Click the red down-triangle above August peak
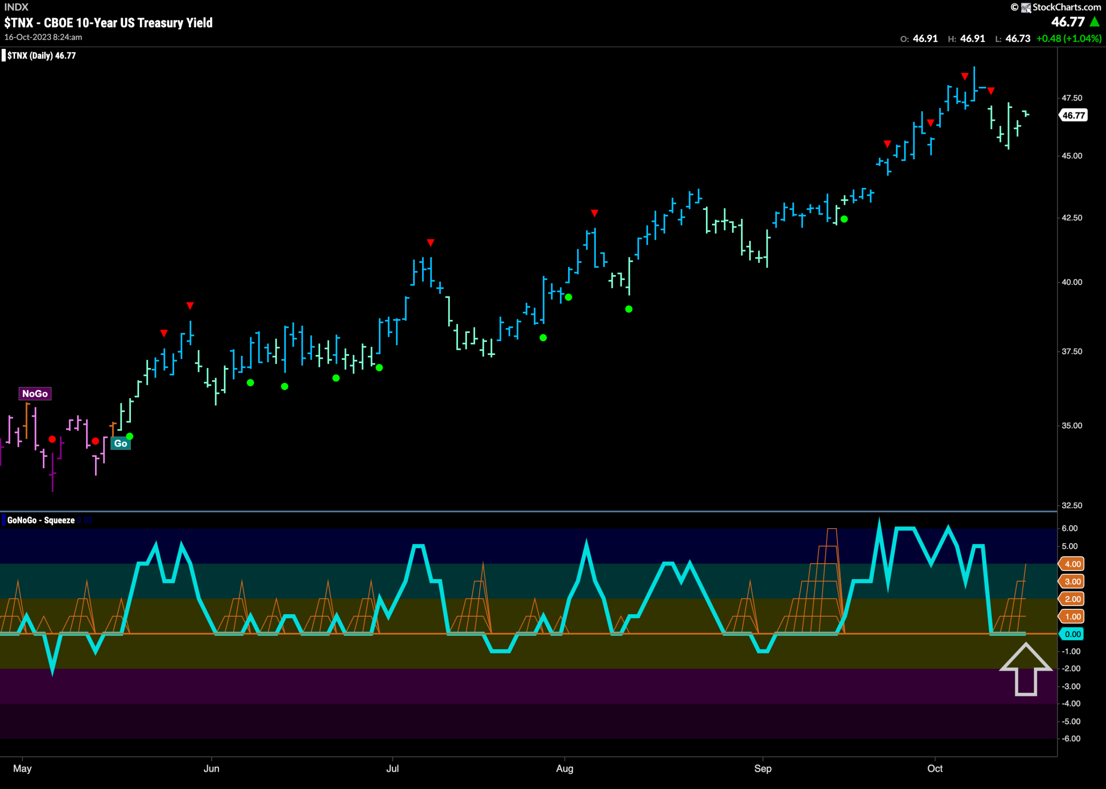Viewport: 1106px width, 789px height. [594, 213]
